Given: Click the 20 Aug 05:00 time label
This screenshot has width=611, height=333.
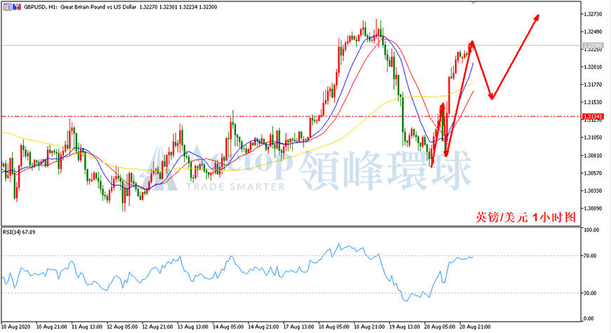Looking at the screenshot, I should click(x=440, y=327).
